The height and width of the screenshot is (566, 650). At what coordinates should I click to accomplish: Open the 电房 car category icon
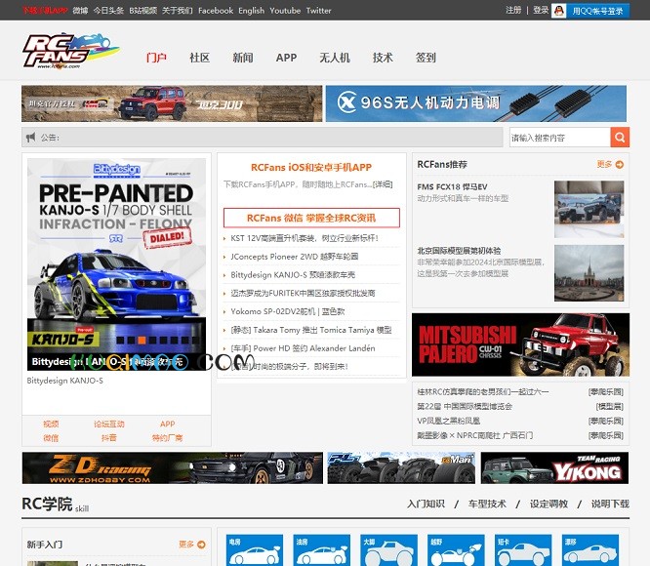pos(255,550)
